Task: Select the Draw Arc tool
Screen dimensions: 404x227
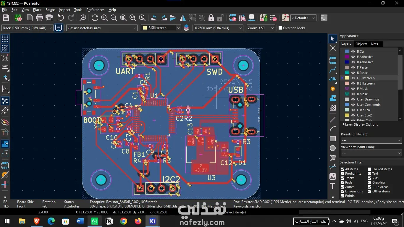Action: pos(333,129)
